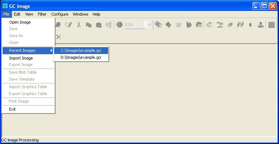Open recent file D:\Images\example.gci
This screenshot has height=144, width=279.
(x=81, y=58)
